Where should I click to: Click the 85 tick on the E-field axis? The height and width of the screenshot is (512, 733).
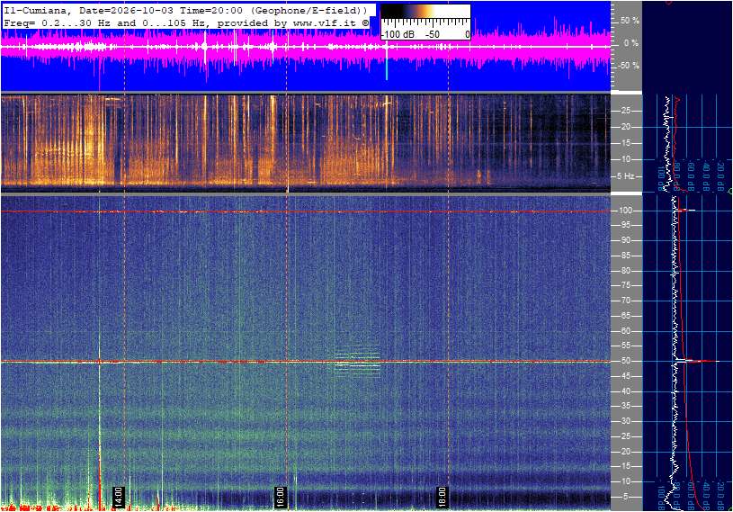point(625,256)
